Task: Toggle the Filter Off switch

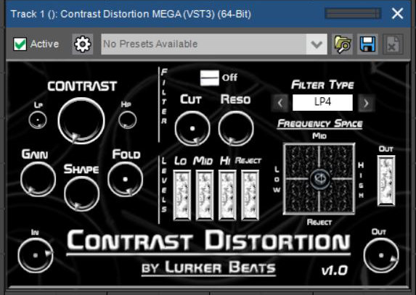Action: click(210, 78)
